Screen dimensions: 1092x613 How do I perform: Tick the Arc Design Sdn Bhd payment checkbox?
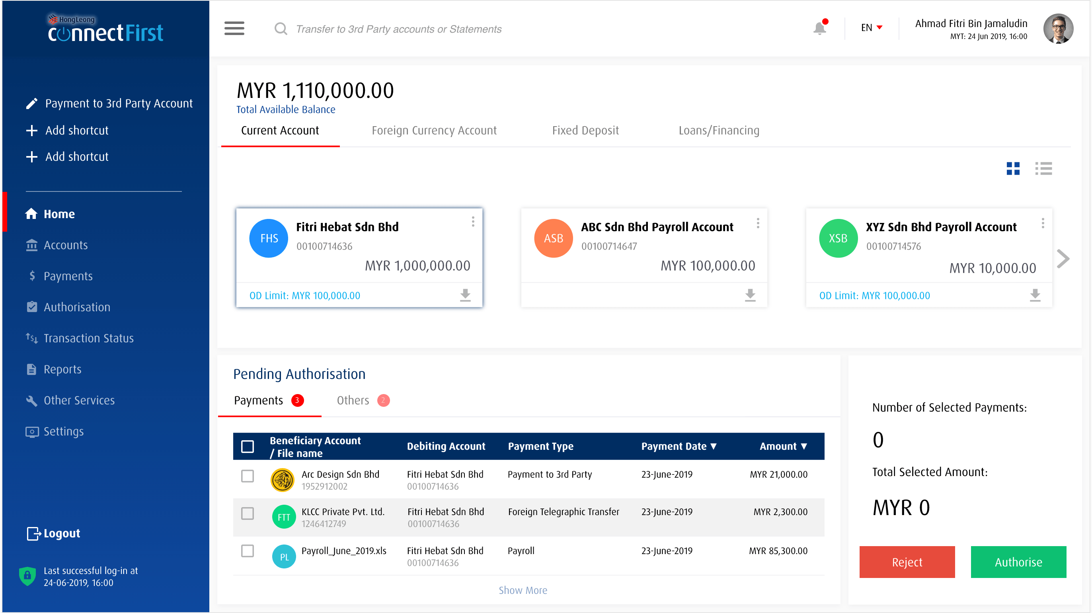pyautogui.click(x=247, y=476)
